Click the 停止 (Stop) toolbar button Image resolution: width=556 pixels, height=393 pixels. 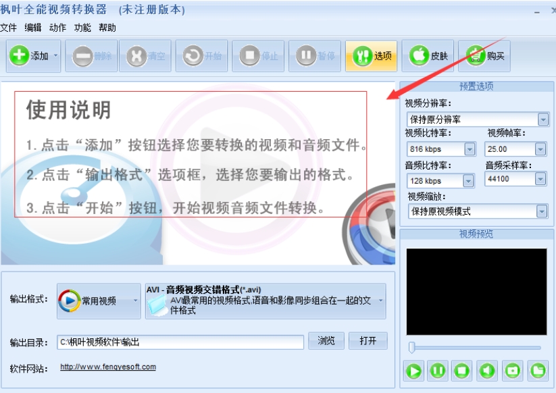258,56
